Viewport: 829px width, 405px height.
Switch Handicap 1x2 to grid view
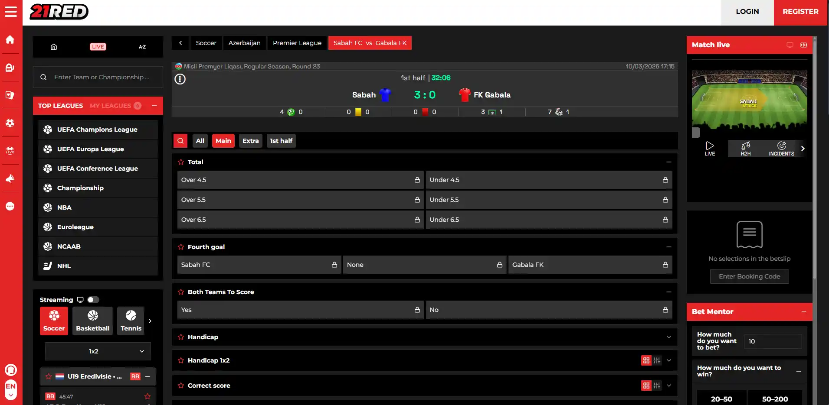[646, 360]
